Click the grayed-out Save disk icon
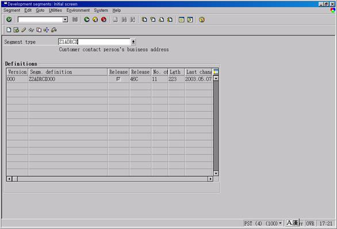The height and width of the screenshot is (229, 337). (75, 20)
